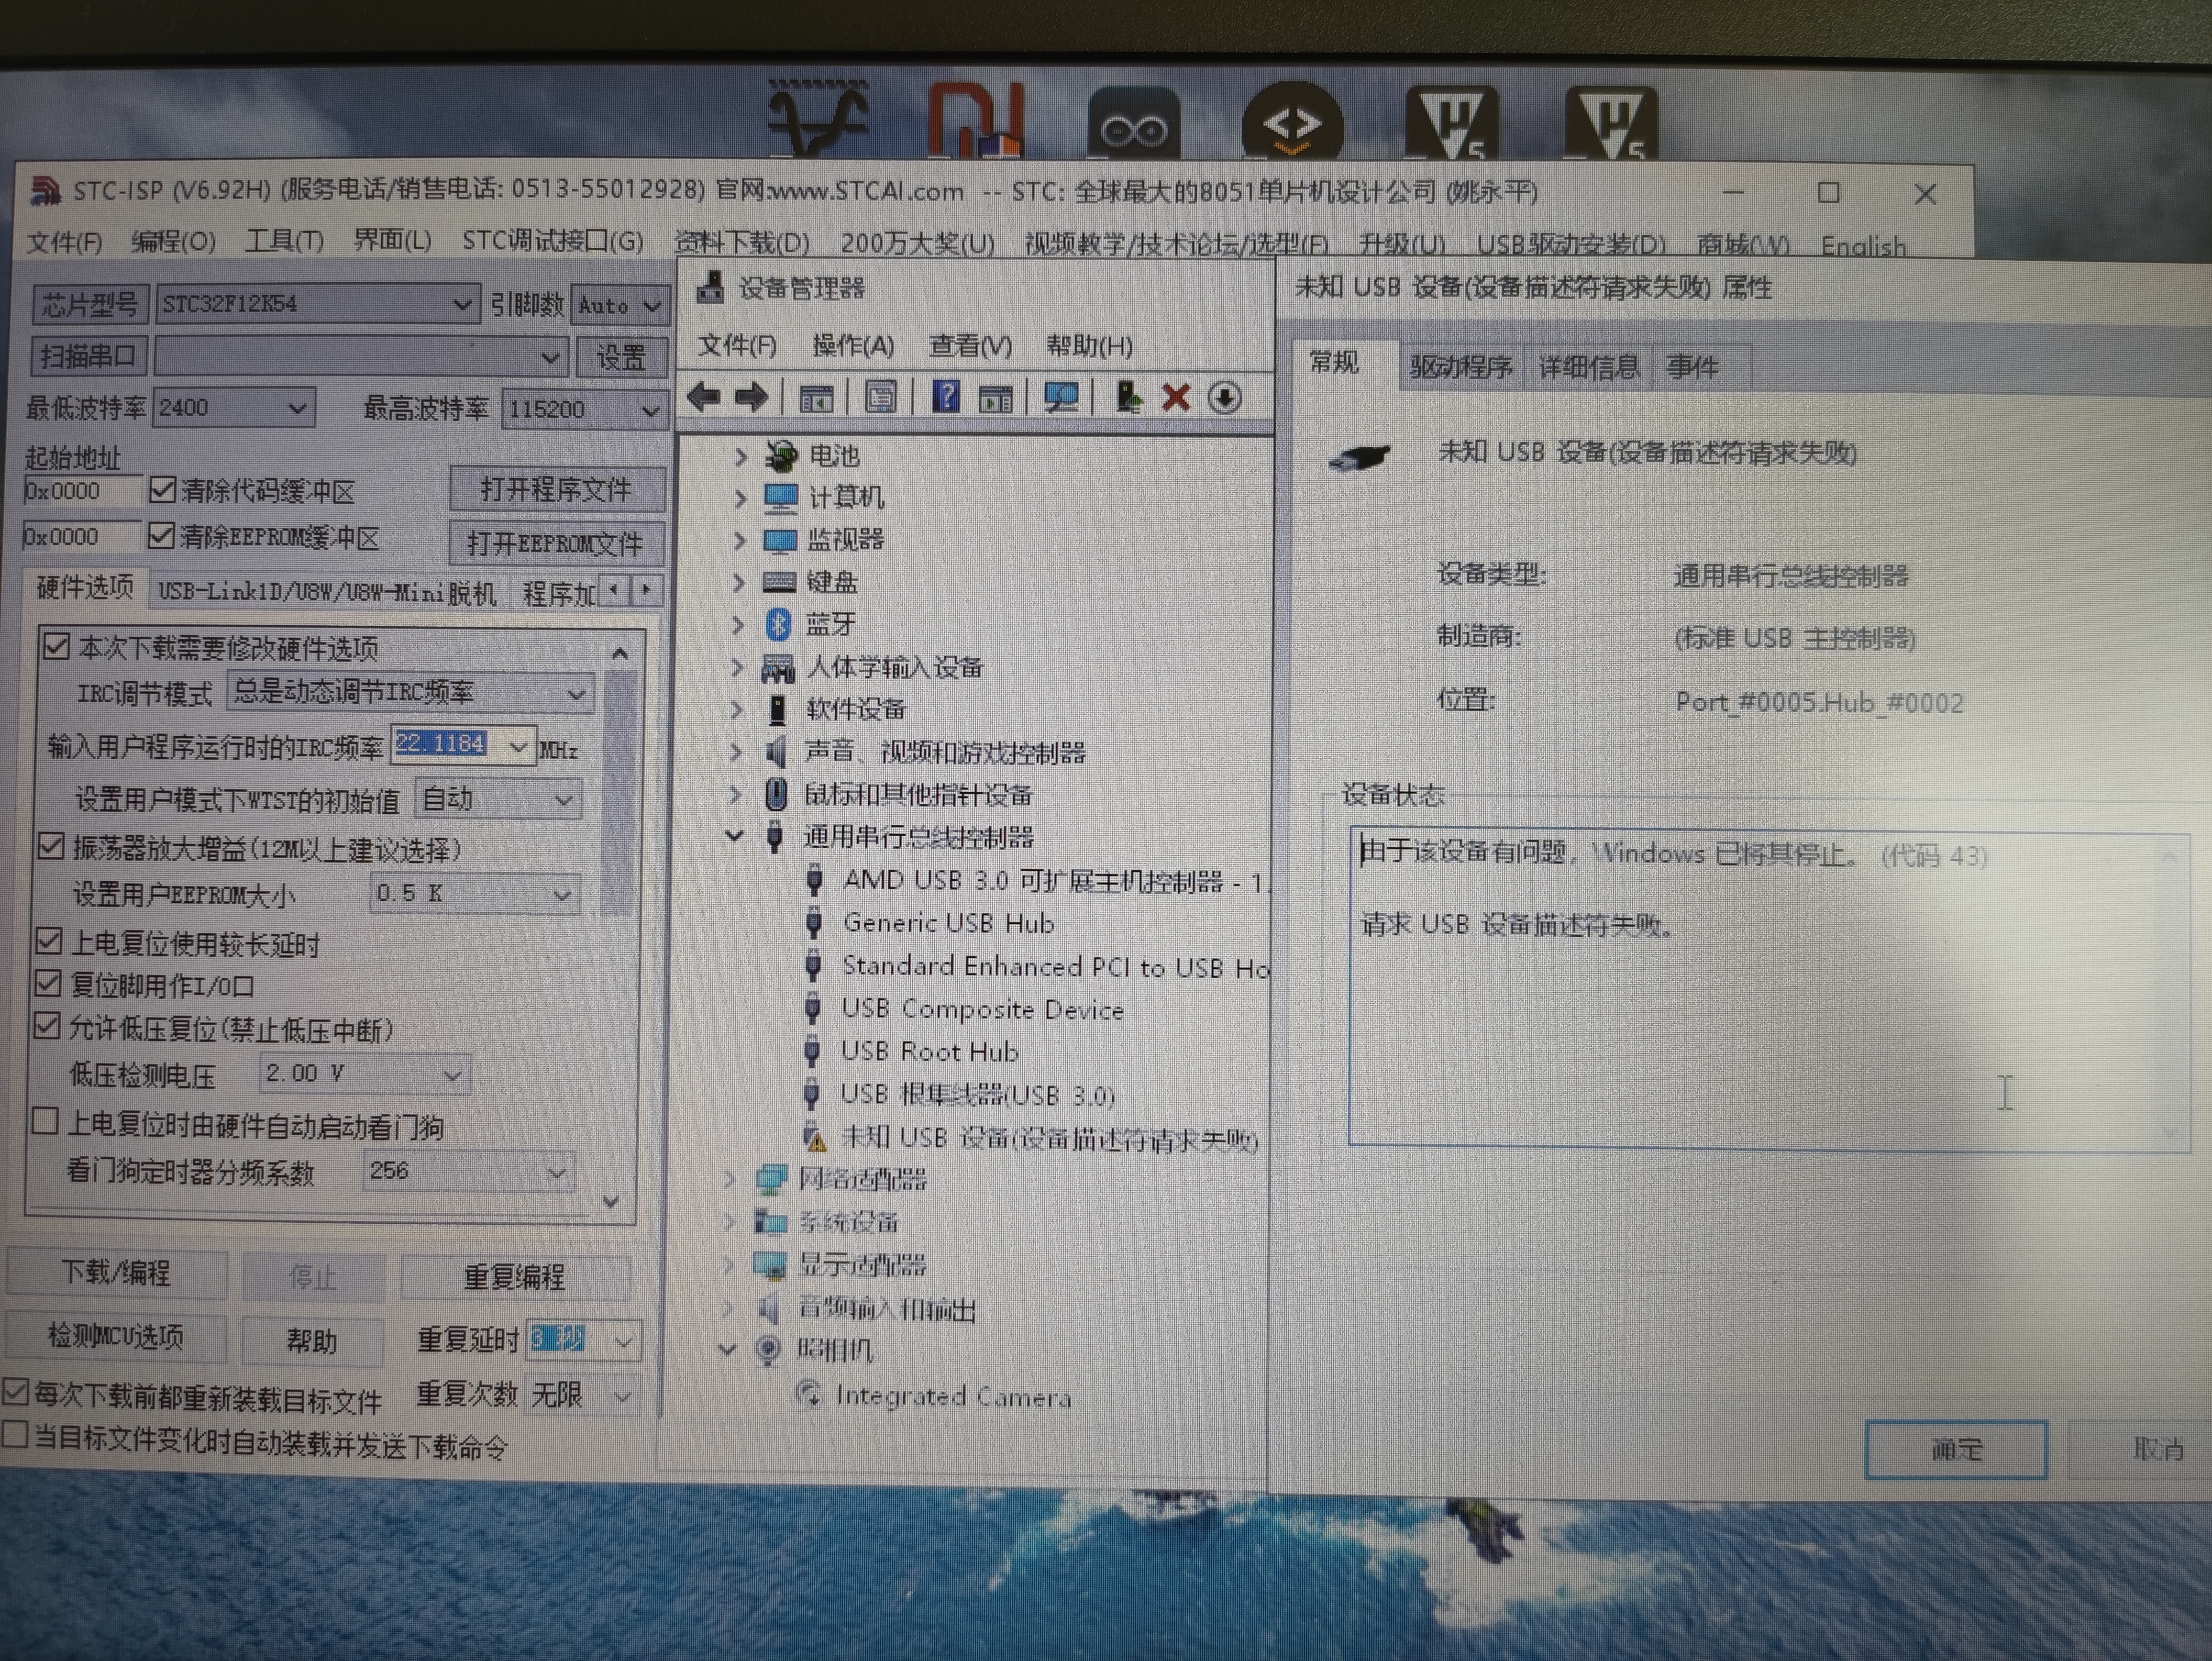Toggle 振荡器放大增益 checkbox
Image resolution: width=2212 pixels, height=1661 pixels.
[51, 847]
